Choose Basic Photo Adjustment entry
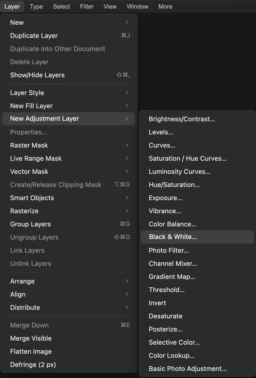This screenshot has width=256, height=378. (197, 369)
